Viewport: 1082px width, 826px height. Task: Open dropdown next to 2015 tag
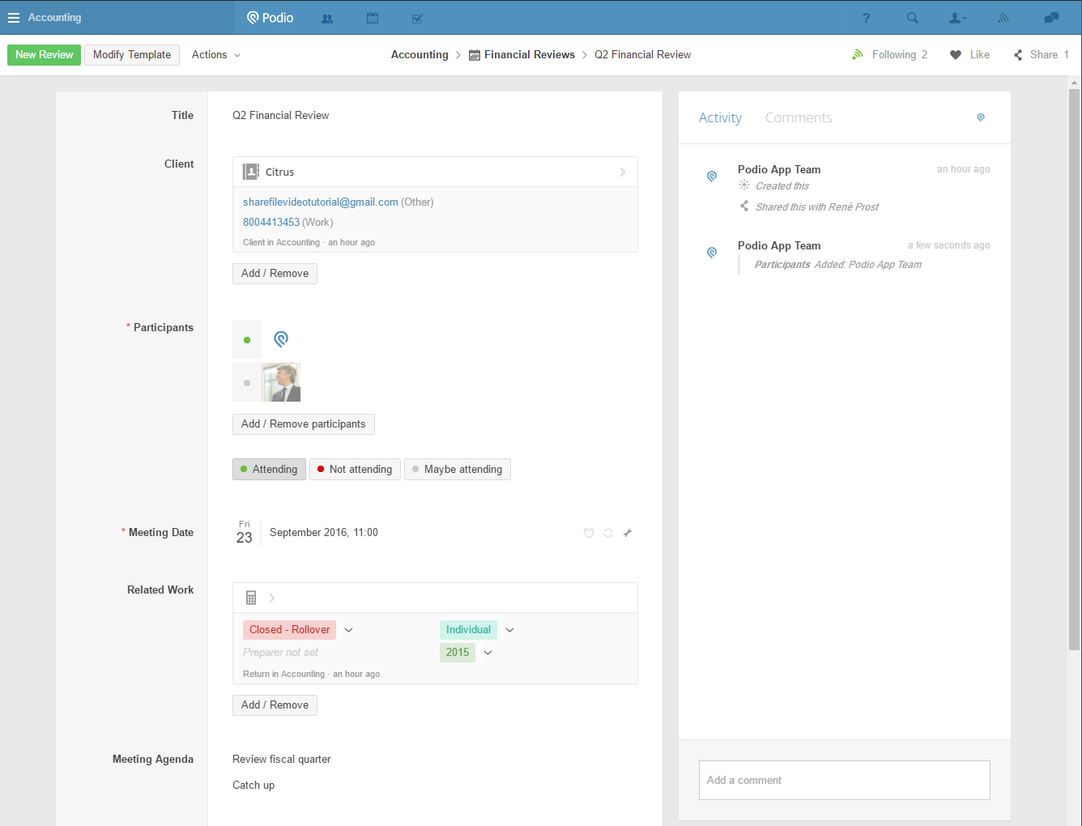488,653
